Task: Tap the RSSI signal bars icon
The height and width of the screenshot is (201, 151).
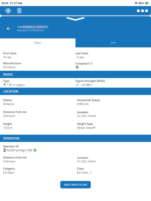Action: (77, 85)
